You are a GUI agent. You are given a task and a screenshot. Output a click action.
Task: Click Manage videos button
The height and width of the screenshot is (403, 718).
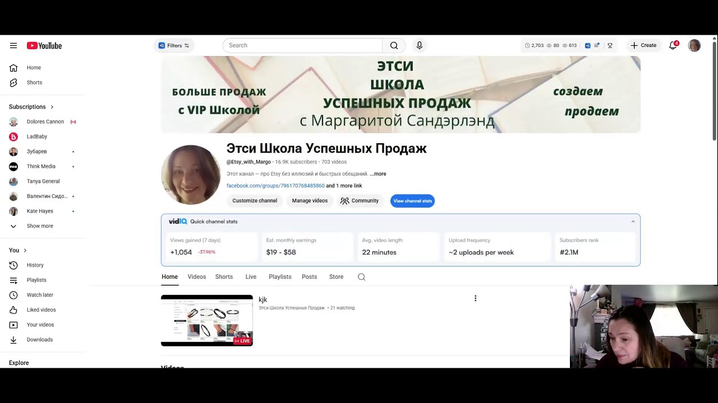(310, 201)
